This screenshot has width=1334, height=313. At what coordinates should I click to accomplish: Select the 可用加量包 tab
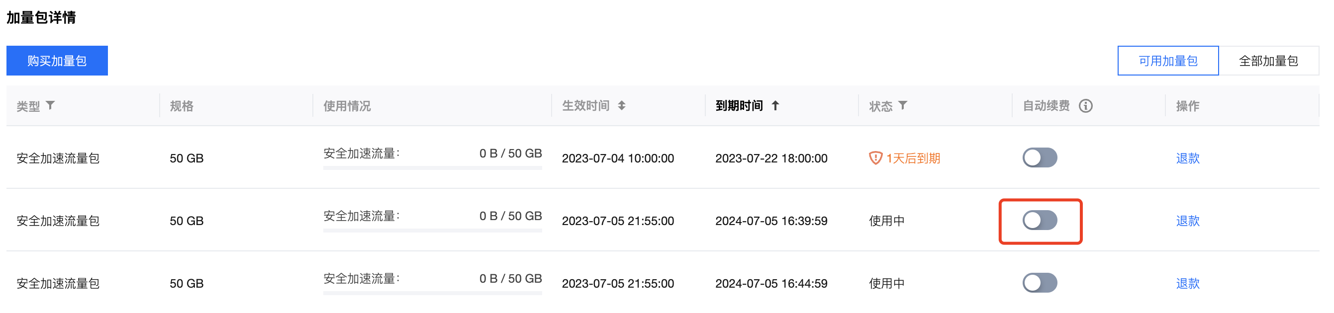click(1168, 61)
